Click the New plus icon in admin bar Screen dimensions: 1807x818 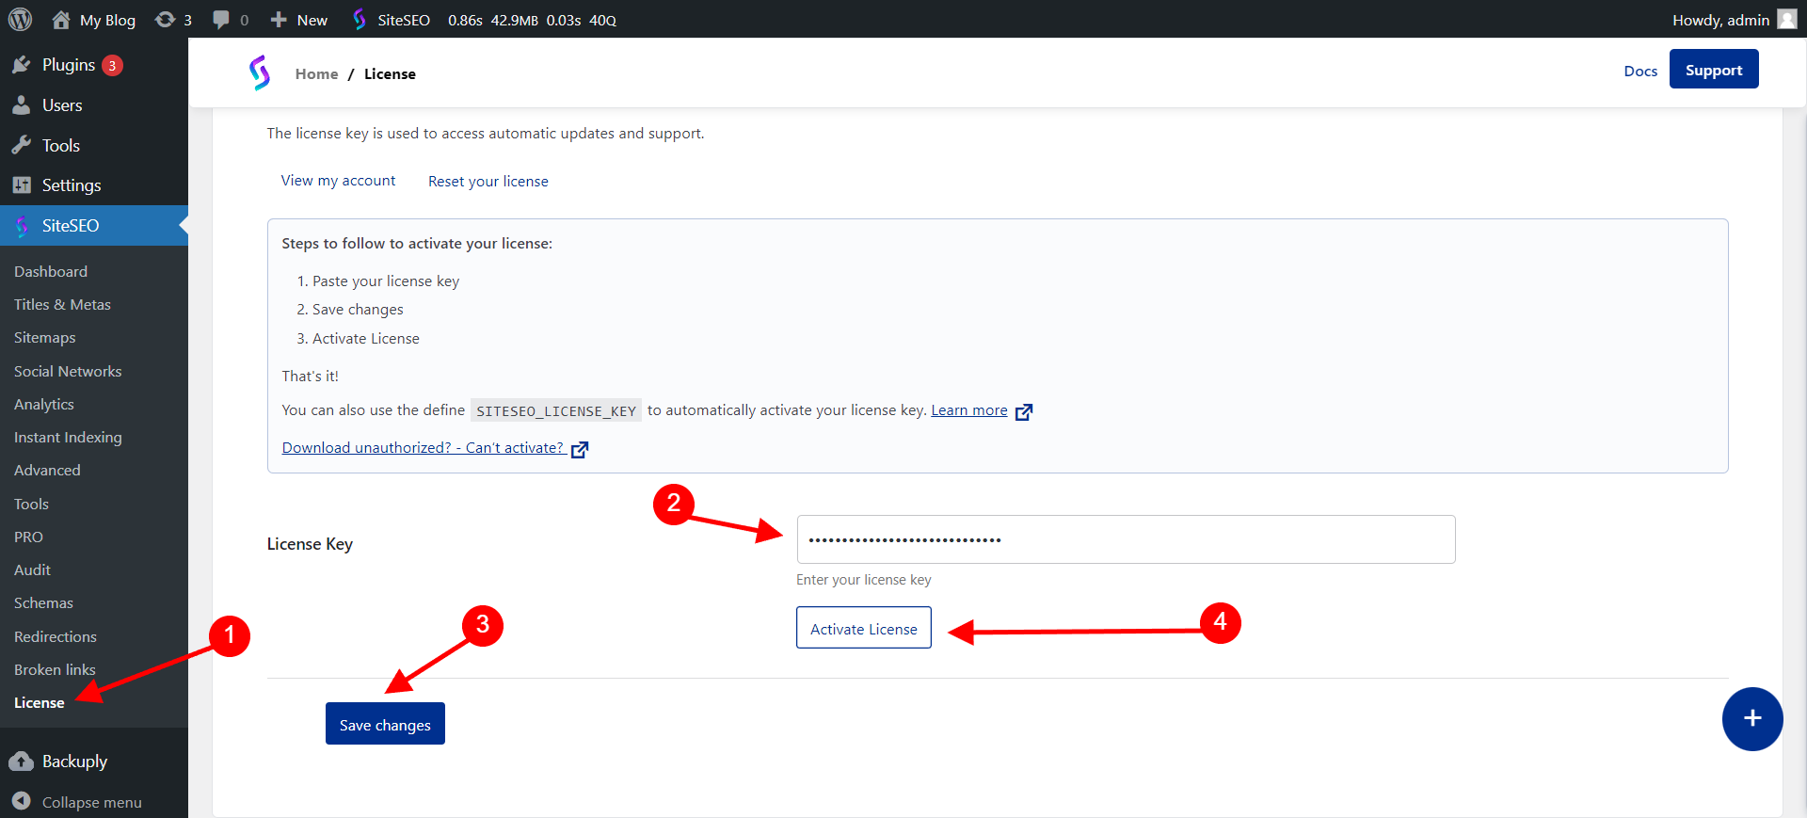click(279, 20)
